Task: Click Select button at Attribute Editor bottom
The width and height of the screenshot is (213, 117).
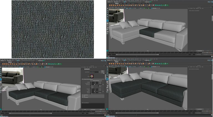Action: click(x=85, y=110)
